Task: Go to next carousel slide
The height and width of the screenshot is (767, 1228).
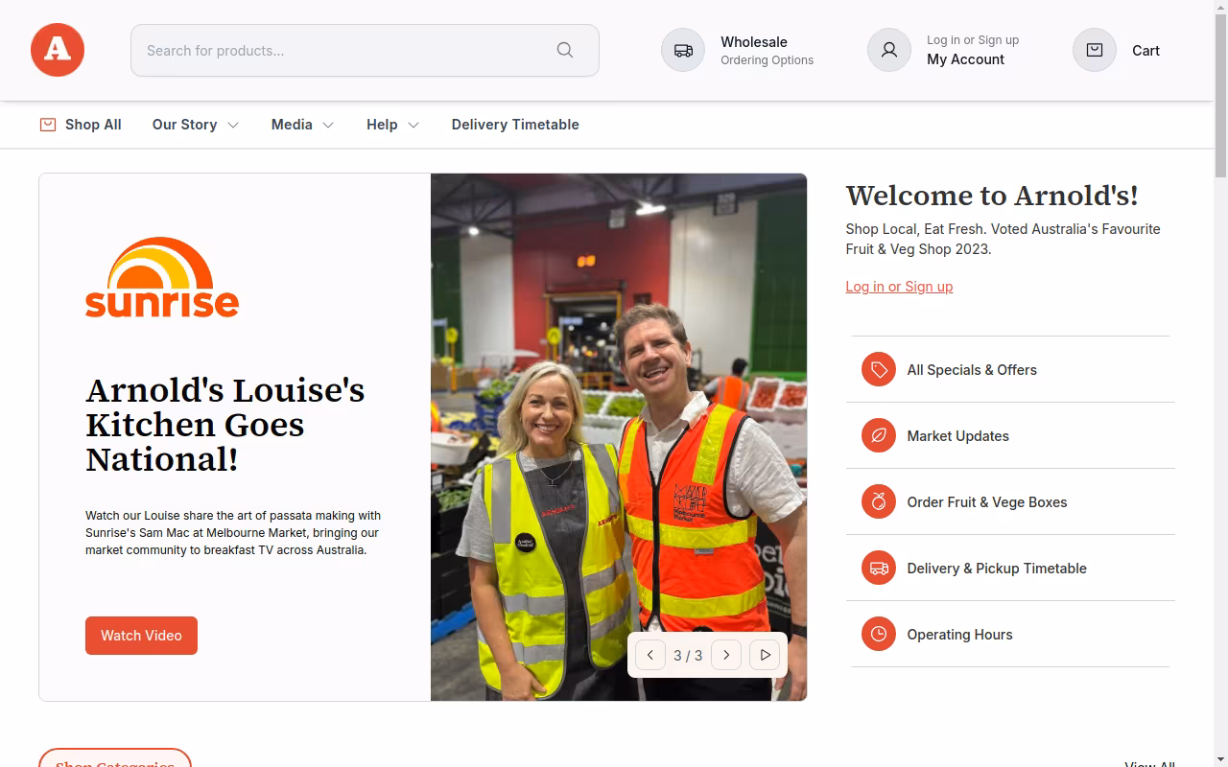Action: pos(726,655)
